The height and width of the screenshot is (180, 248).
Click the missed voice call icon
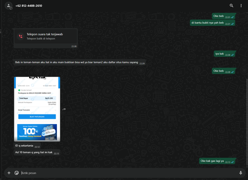[x=21, y=36]
